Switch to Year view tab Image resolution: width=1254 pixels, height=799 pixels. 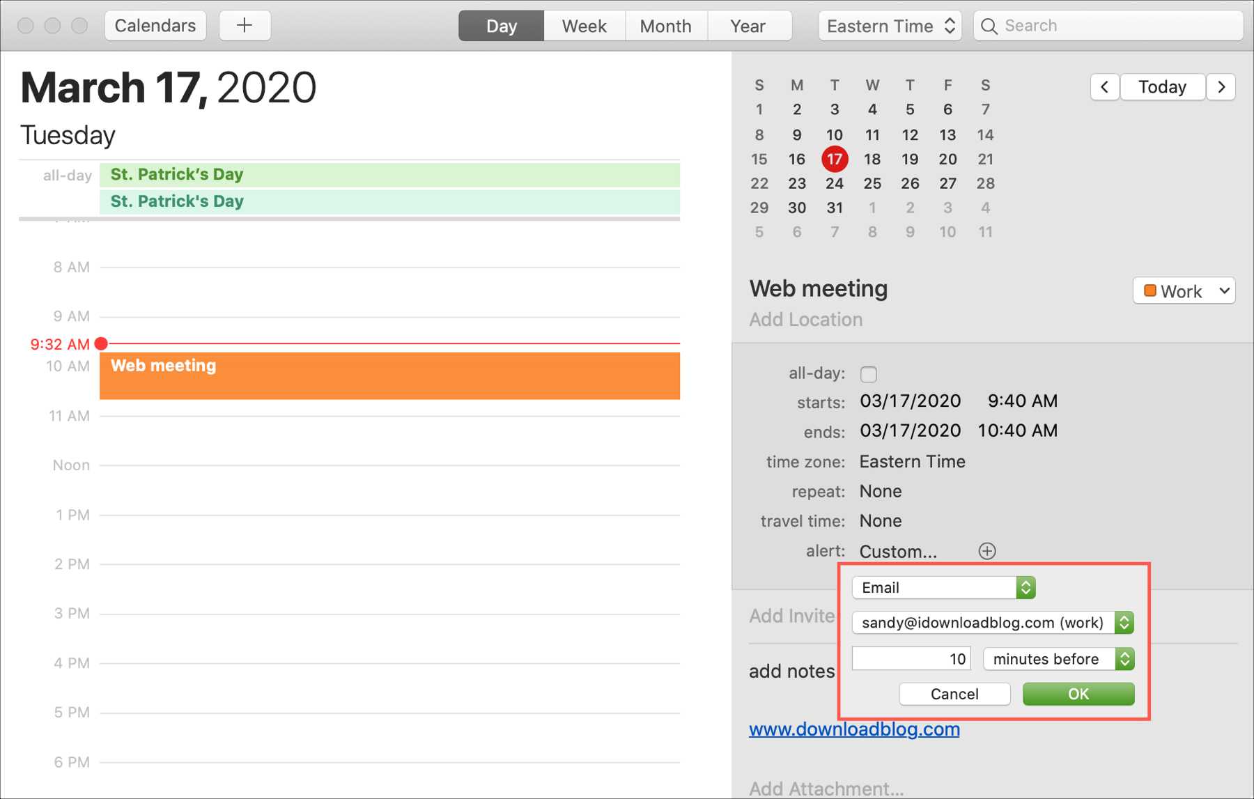coord(748,26)
